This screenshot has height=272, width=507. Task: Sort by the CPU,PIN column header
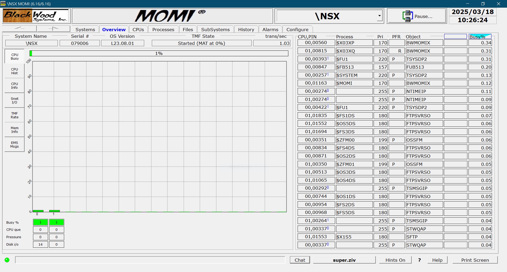click(307, 37)
